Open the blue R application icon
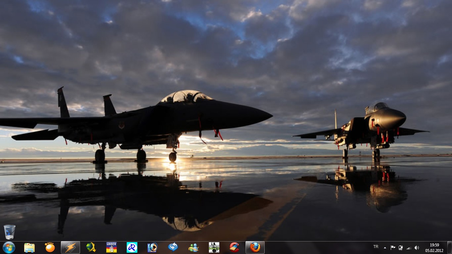Image resolution: width=452 pixels, height=254 pixels. pyautogui.click(x=132, y=247)
